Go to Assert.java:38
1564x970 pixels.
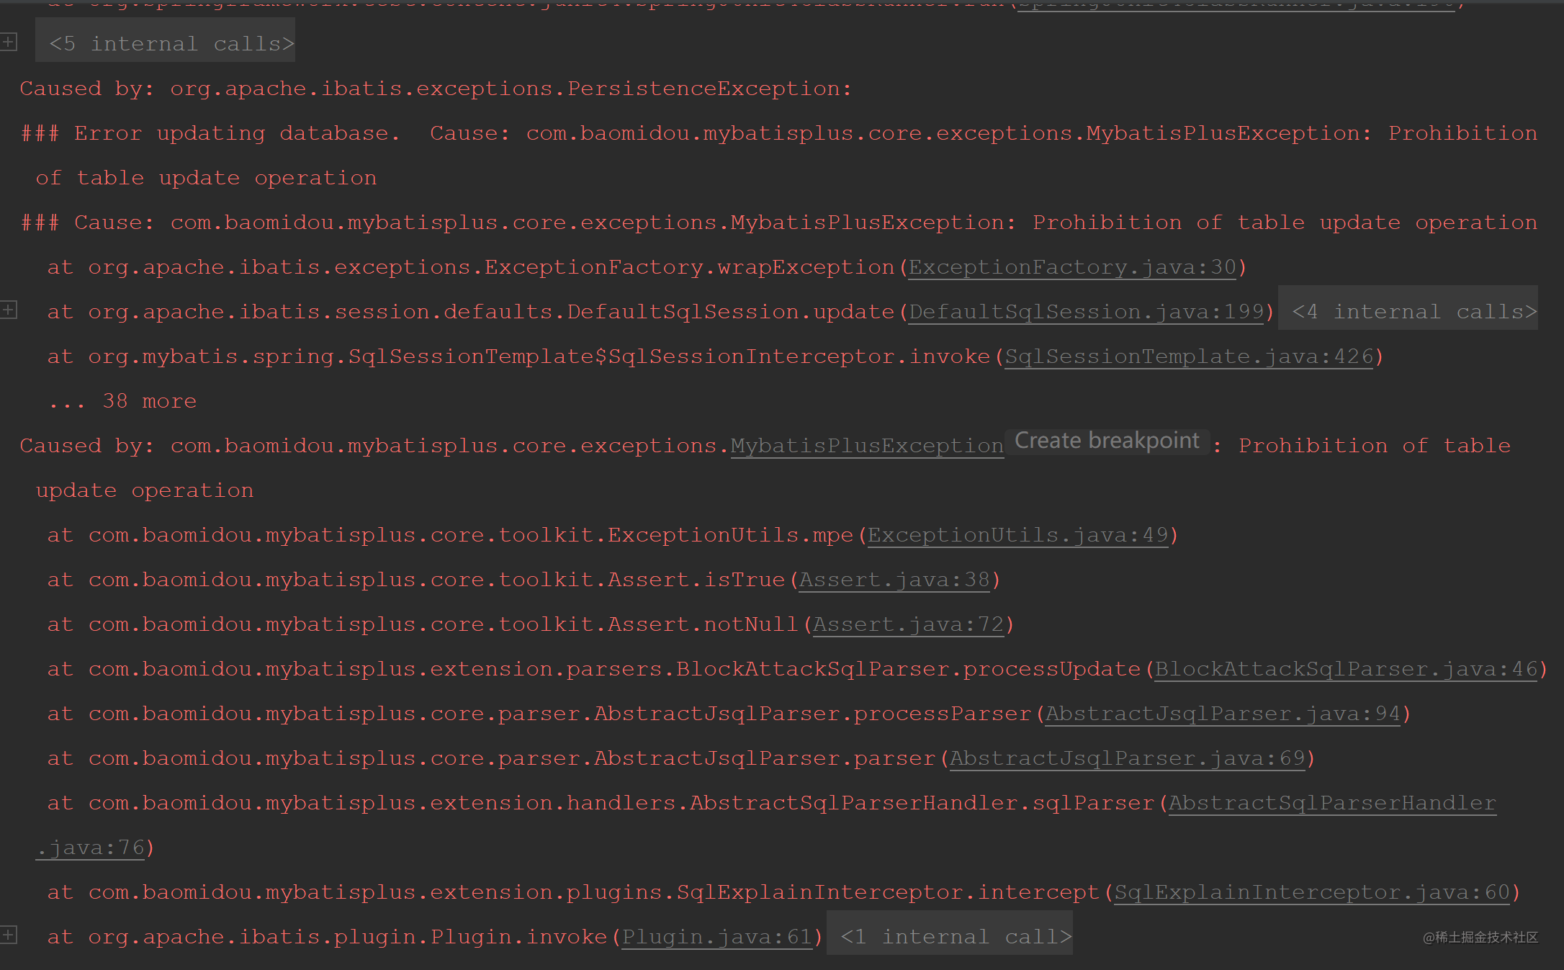click(x=894, y=580)
